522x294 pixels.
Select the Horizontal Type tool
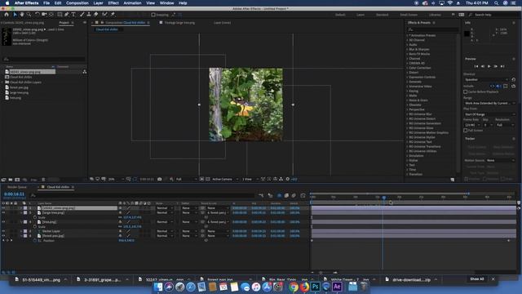click(x=73, y=15)
